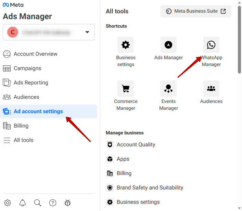The width and height of the screenshot is (242, 211).
Task: Click the search magnifier icon
Action: [38, 203]
